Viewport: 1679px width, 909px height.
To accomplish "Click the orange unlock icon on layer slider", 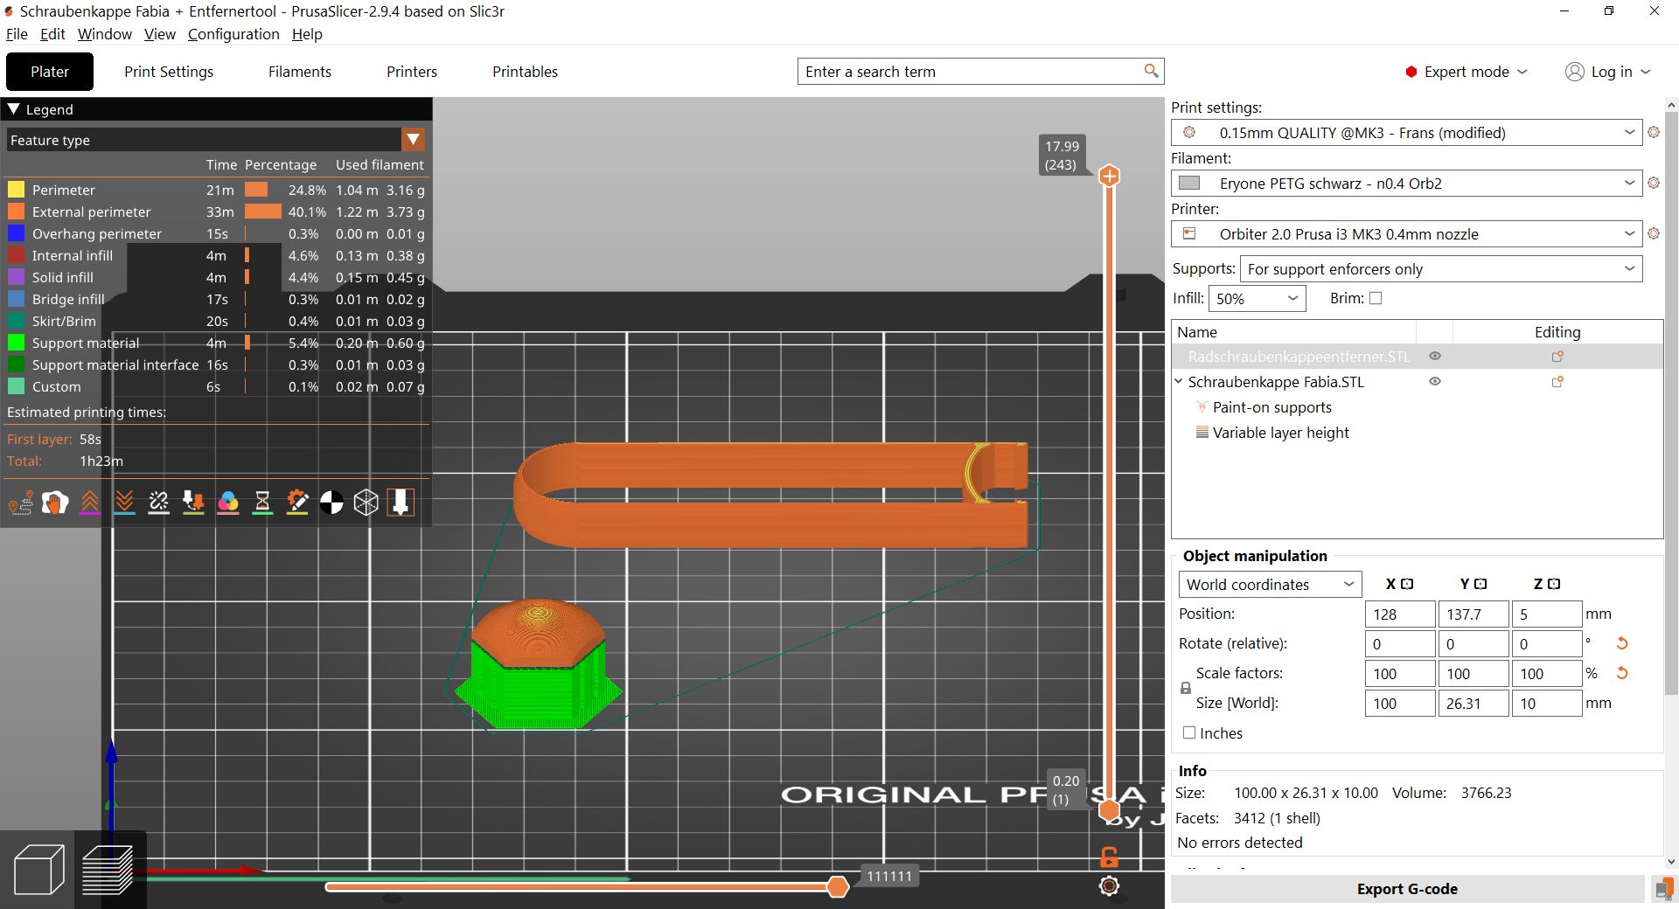I will coord(1109,857).
